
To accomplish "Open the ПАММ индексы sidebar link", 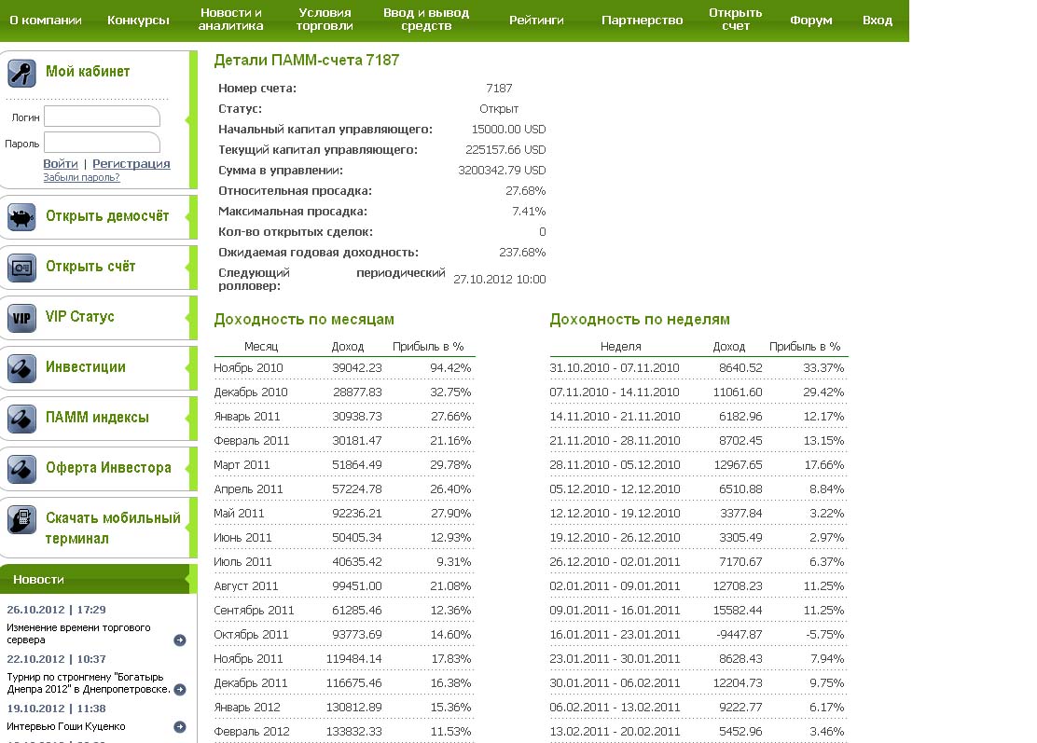I will [97, 417].
